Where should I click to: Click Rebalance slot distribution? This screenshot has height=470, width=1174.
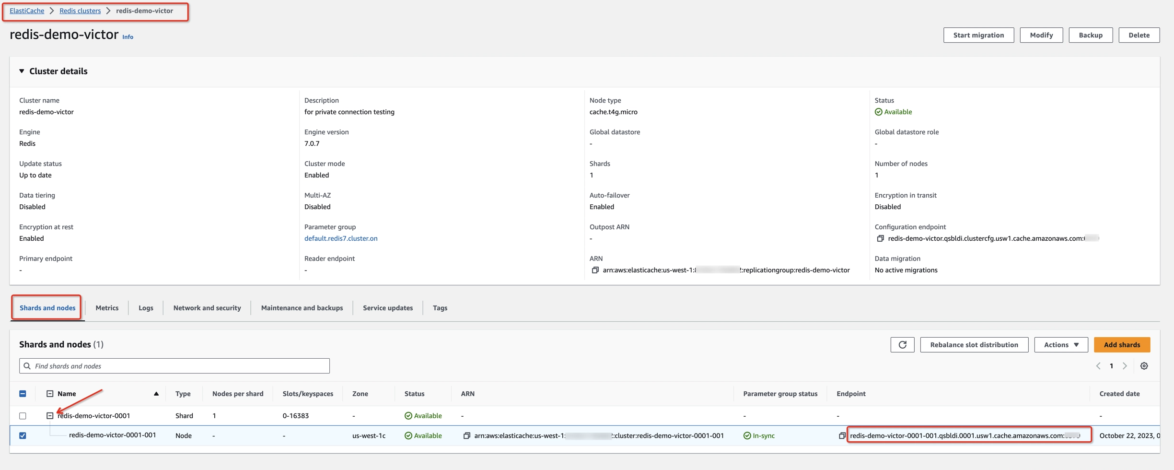coord(974,345)
